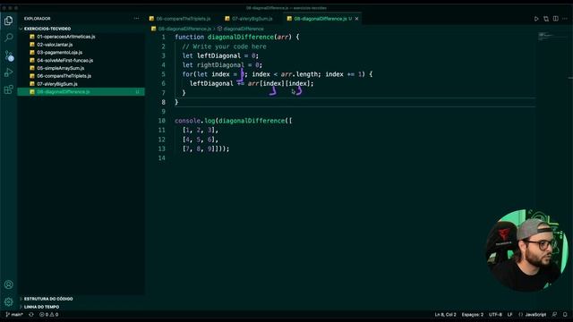Collapse the EXERCICIOS-TECVIDEO folder section
This screenshot has height=322, width=573.
[x=47, y=29]
